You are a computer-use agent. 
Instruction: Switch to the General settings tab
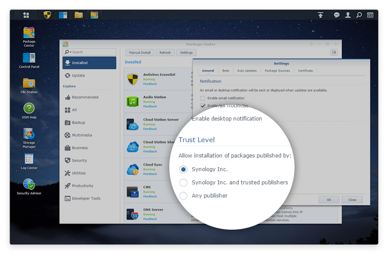tap(208, 70)
